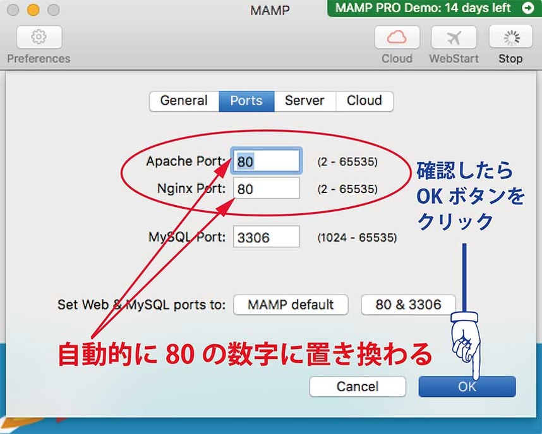Open Preferences via the gear icon
Image resolution: width=542 pixels, height=434 pixels.
click(x=39, y=38)
